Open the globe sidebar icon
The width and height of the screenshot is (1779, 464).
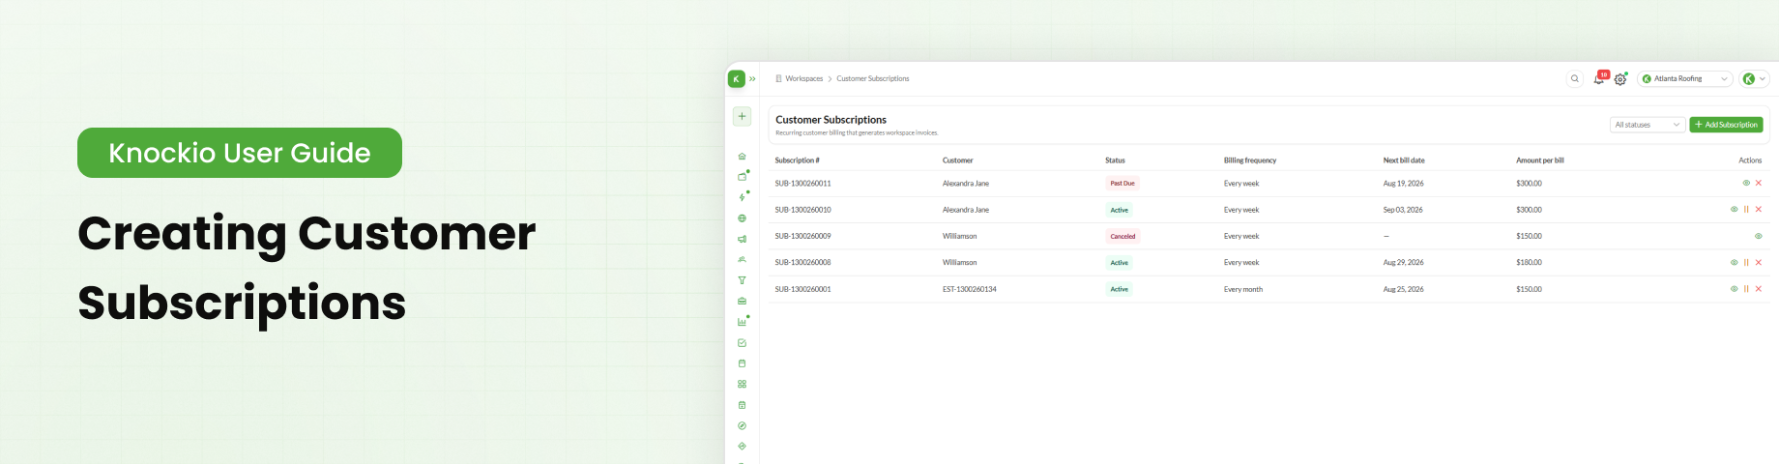point(742,218)
